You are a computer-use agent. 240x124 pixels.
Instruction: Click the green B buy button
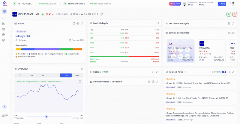click(x=229, y=14)
